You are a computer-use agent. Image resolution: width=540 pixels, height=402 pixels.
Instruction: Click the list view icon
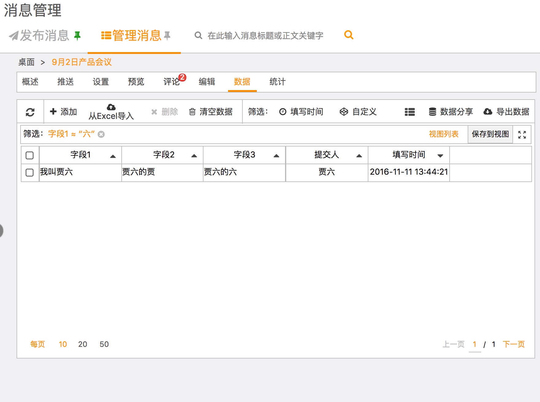coord(410,112)
